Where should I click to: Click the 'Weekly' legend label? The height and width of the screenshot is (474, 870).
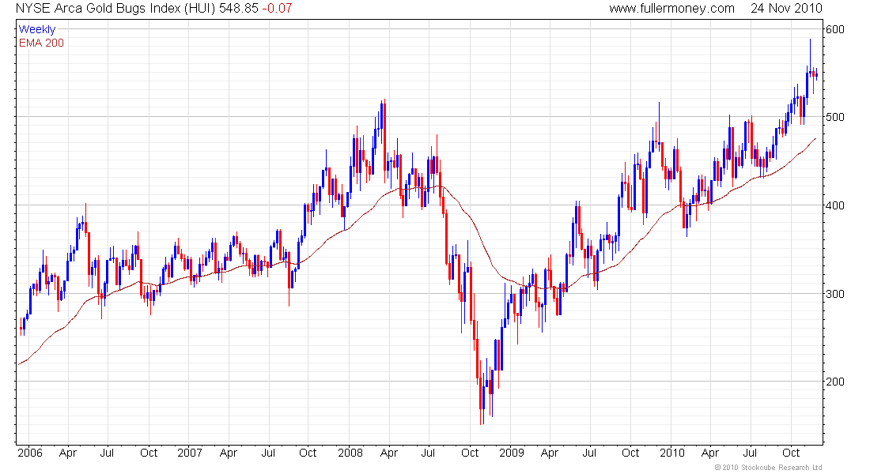pos(37,29)
